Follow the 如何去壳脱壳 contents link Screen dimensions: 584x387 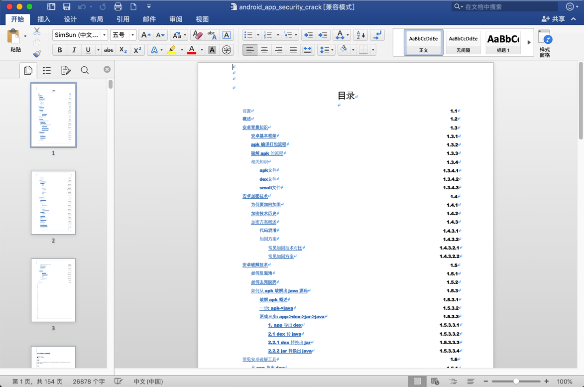click(264, 282)
